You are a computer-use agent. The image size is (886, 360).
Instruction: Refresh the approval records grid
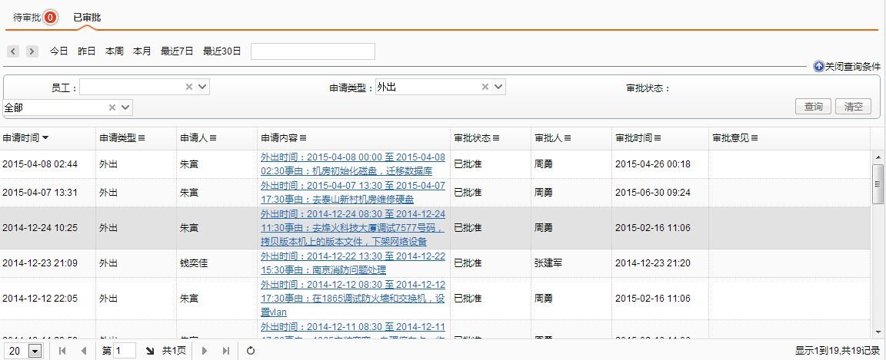pos(251,351)
